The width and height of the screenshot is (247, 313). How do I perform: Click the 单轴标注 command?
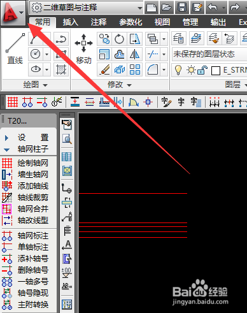point(25,247)
